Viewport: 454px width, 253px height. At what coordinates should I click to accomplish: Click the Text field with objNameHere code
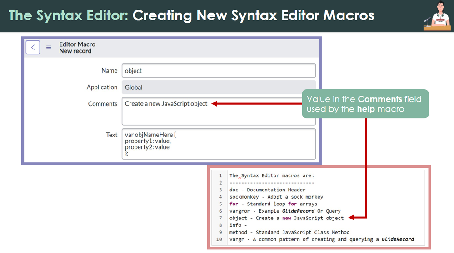coord(219,144)
